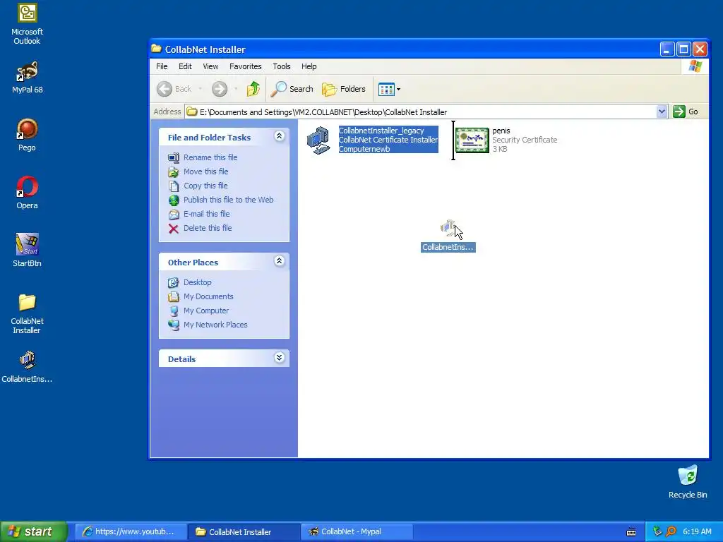The width and height of the screenshot is (723, 542).
Task: Open the Favorites menu
Action: pyautogui.click(x=245, y=66)
